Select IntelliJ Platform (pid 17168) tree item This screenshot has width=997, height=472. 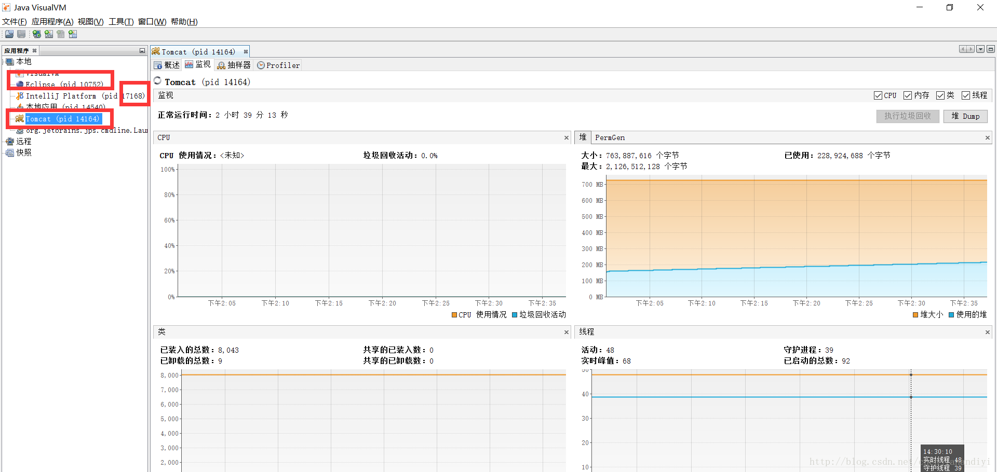(85, 96)
